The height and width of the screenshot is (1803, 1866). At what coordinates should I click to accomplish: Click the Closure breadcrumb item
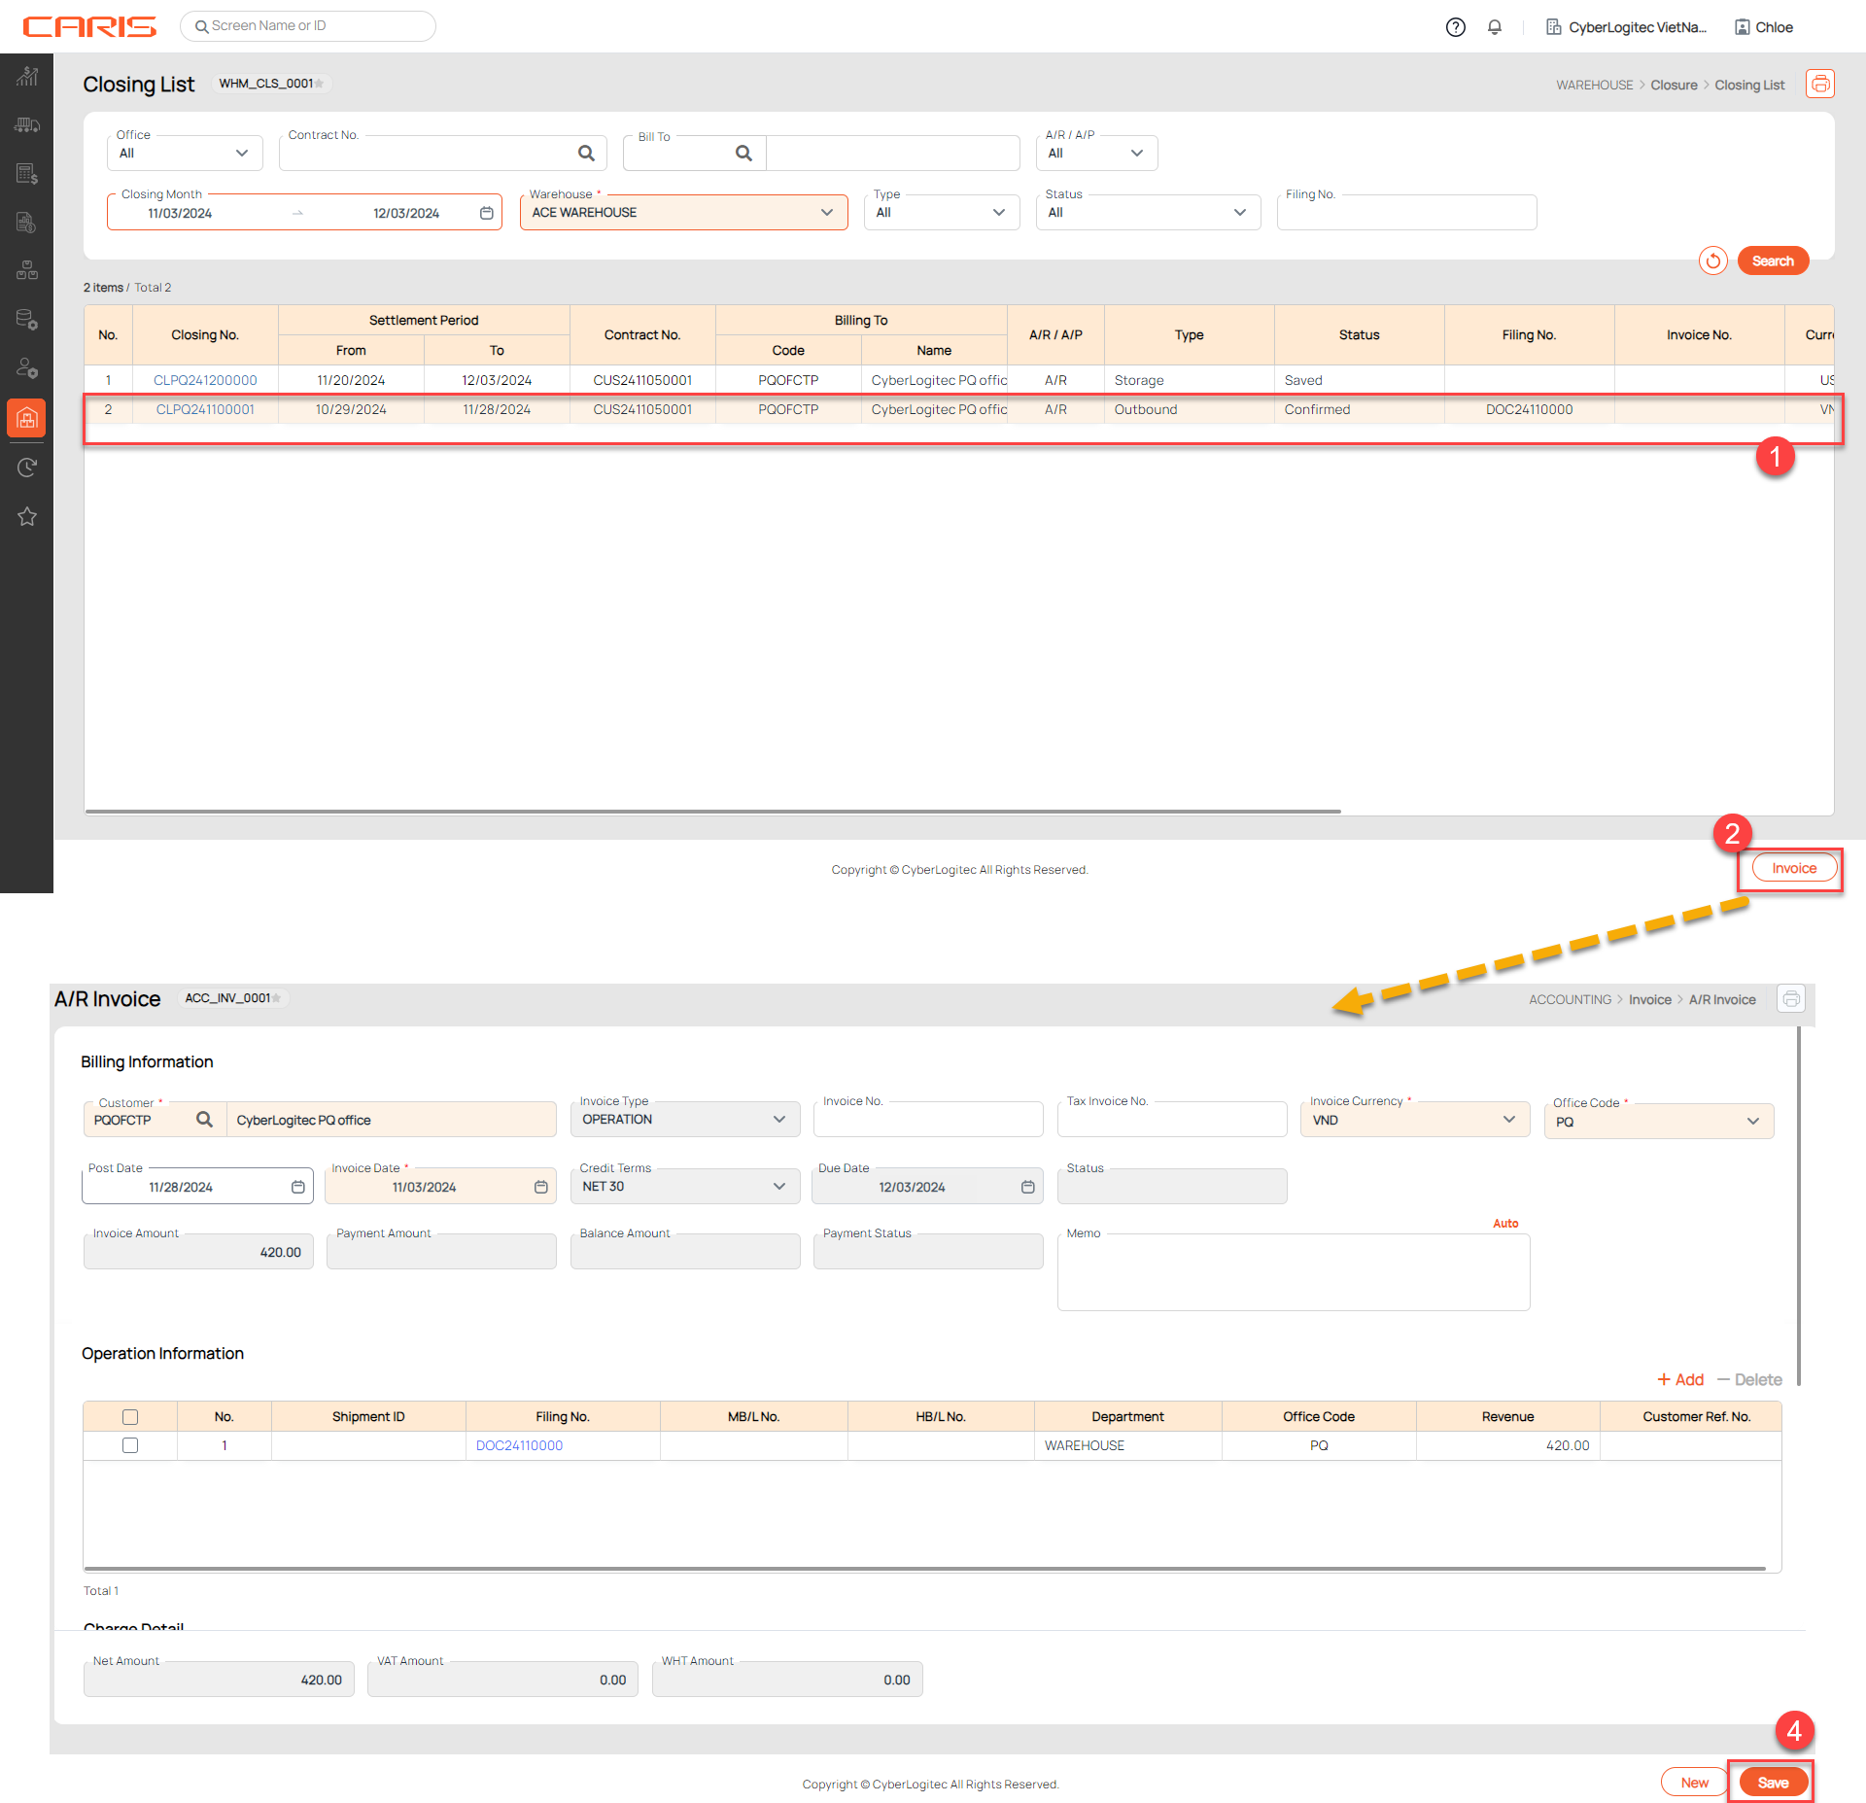[1674, 86]
